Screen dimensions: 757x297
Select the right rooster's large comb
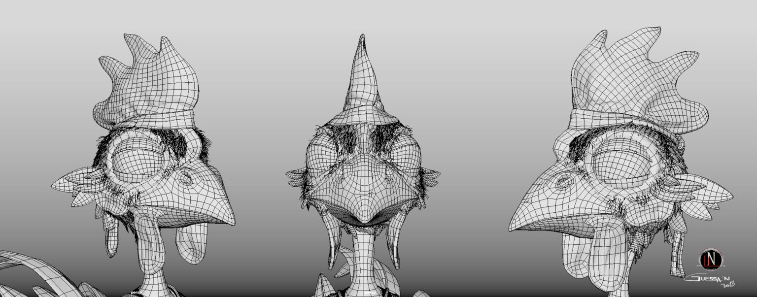coord(636,79)
